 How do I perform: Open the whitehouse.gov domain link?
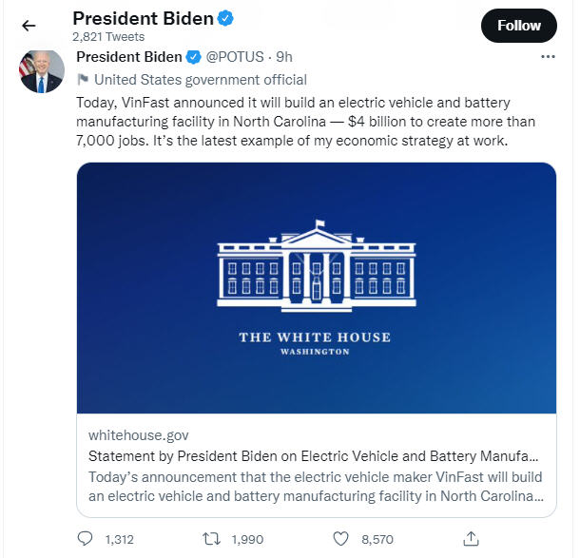point(138,434)
